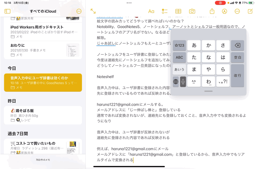258x169 pixels.
Task: Tap the 703件のメモ count label
Action: [x=43, y=160]
